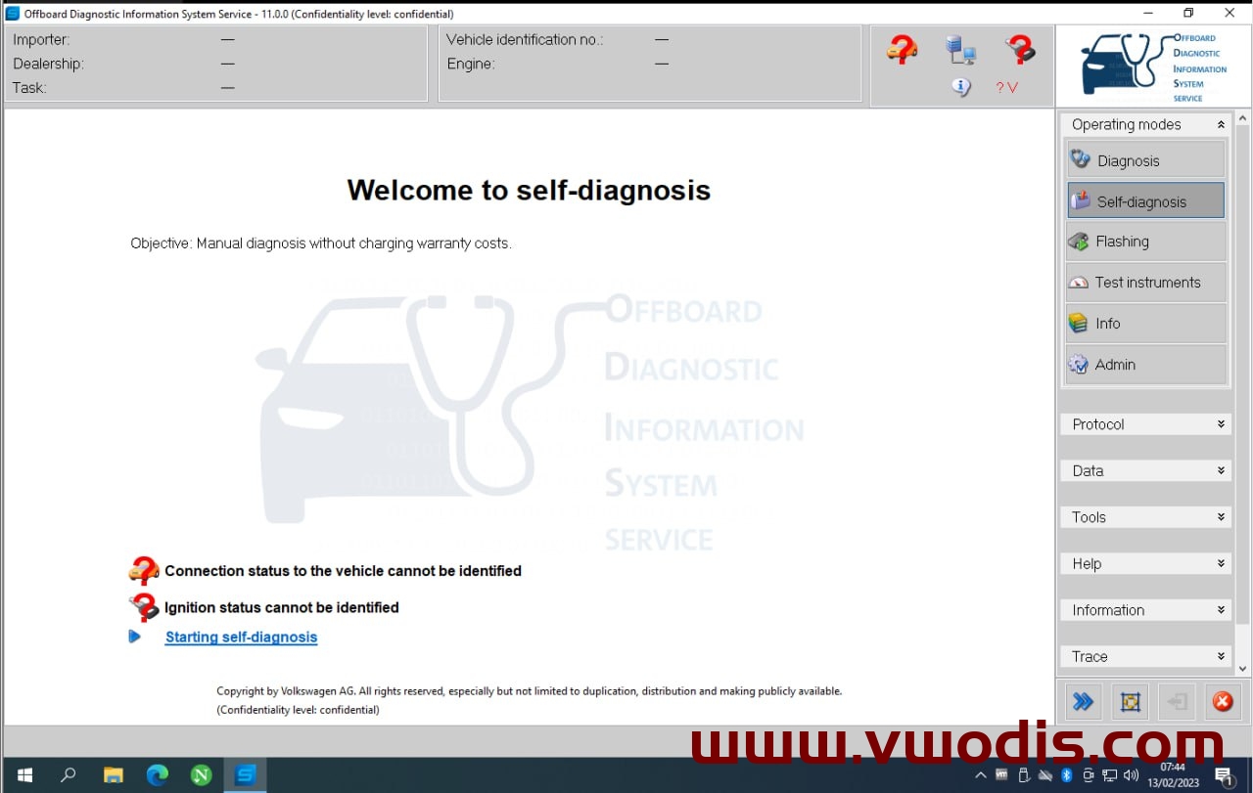The image size is (1253, 793).
Task: Open the Windows Start menu
Action: point(24,775)
